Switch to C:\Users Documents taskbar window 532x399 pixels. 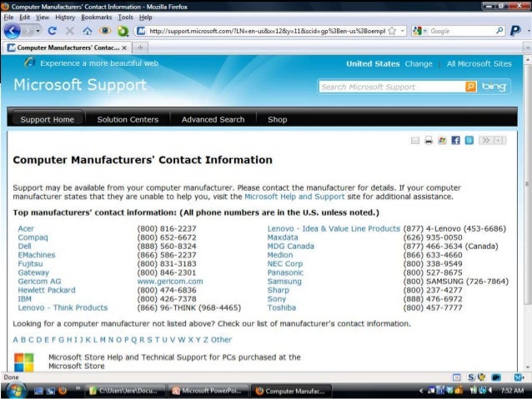[125, 391]
